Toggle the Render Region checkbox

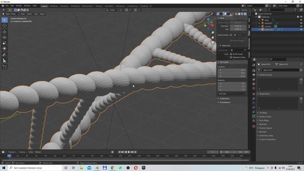231,41
